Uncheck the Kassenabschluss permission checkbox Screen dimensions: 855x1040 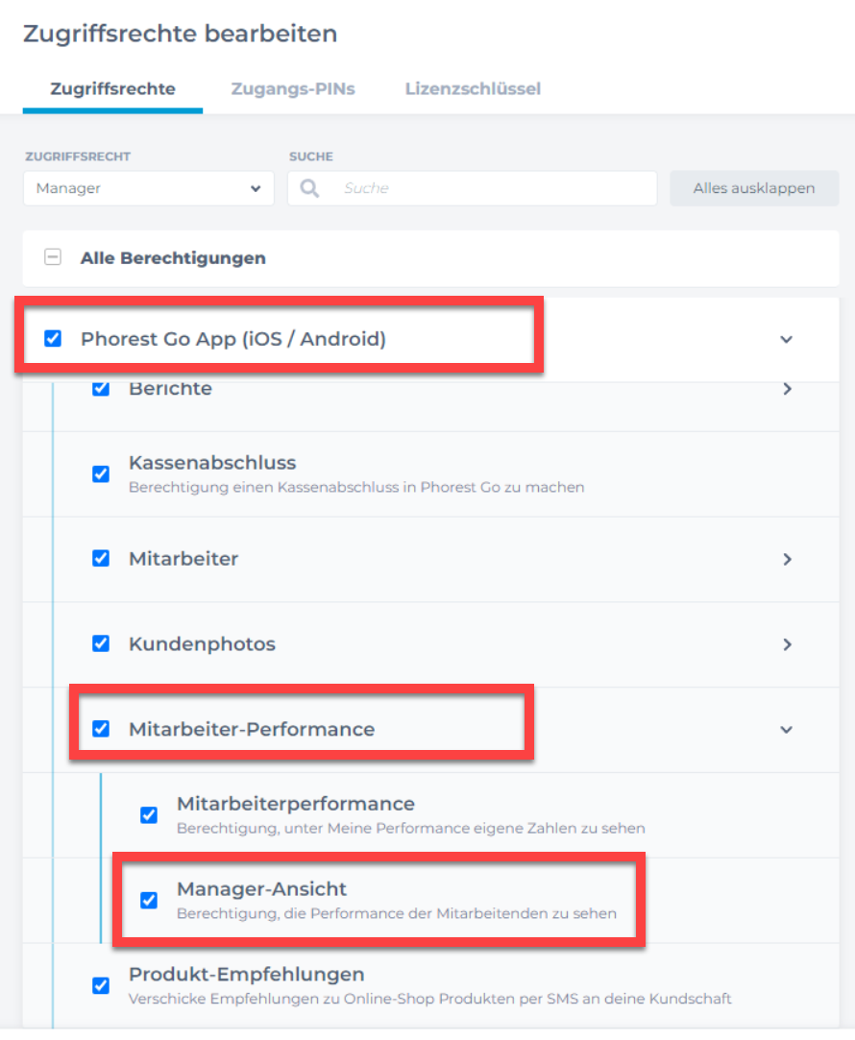pyautogui.click(x=101, y=474)
